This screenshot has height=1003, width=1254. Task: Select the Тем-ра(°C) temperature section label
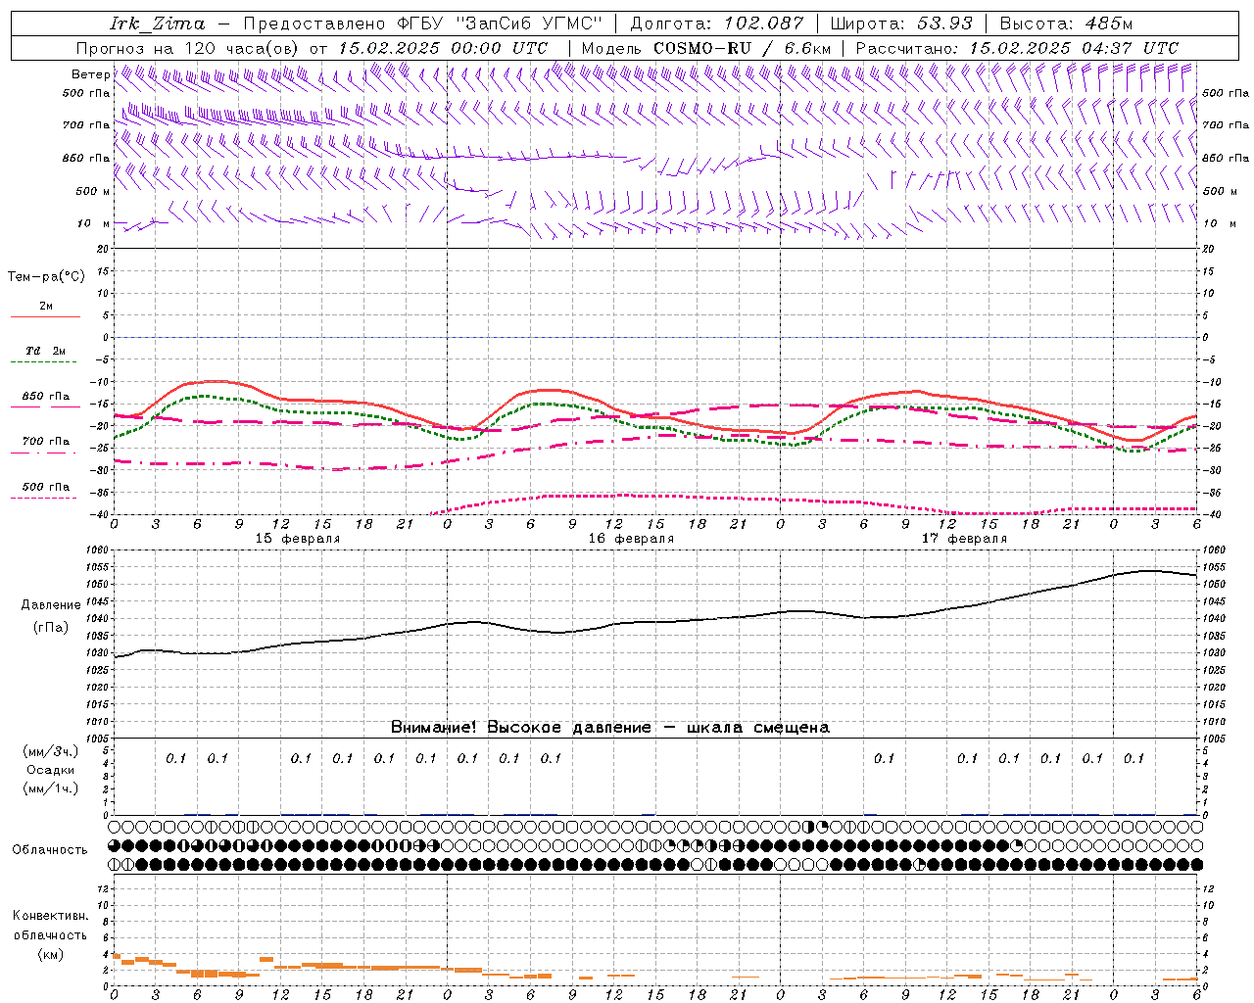point(46,277)
